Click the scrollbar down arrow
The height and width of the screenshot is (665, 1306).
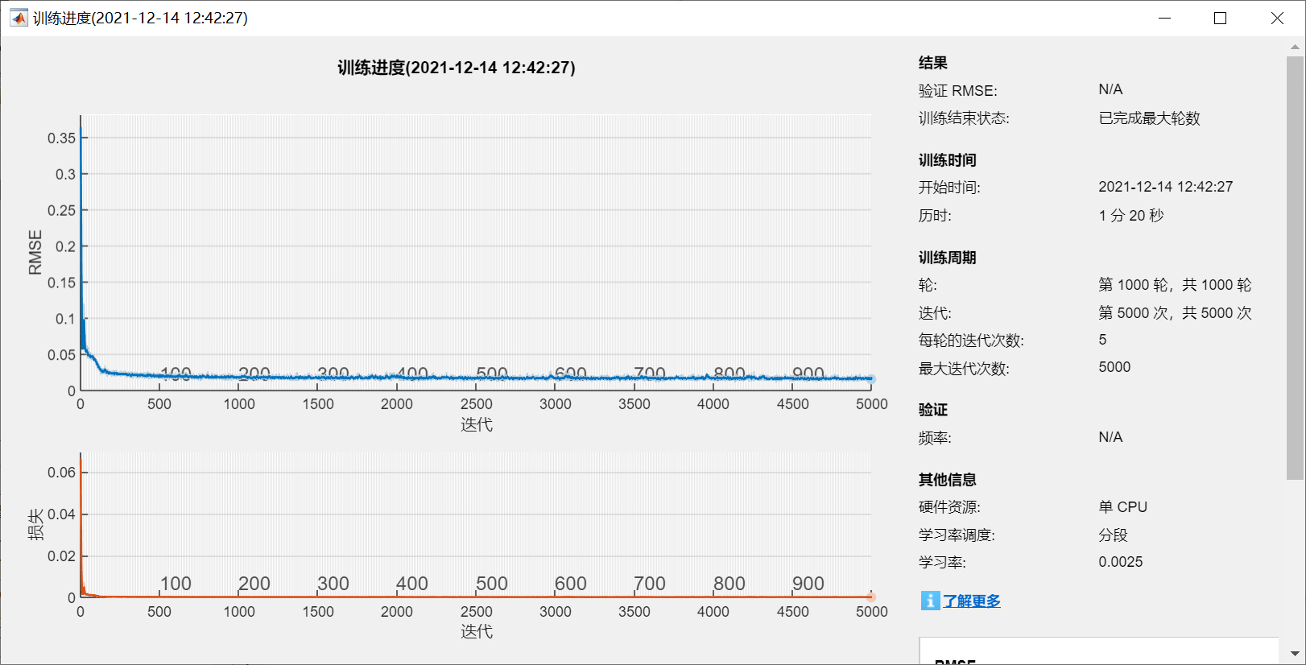(x=1295, y=654)
